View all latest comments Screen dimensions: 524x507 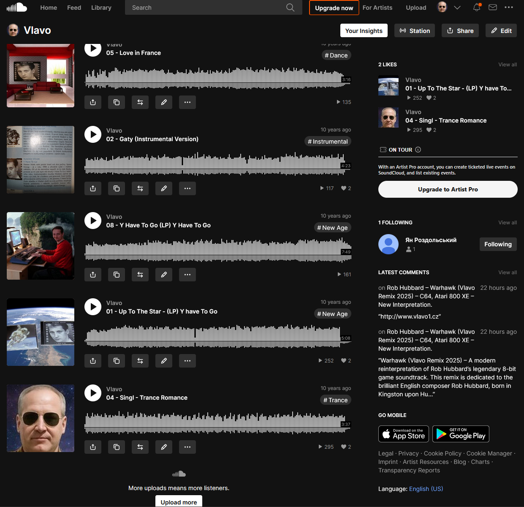pyautogui.click(x=508, y=273)
